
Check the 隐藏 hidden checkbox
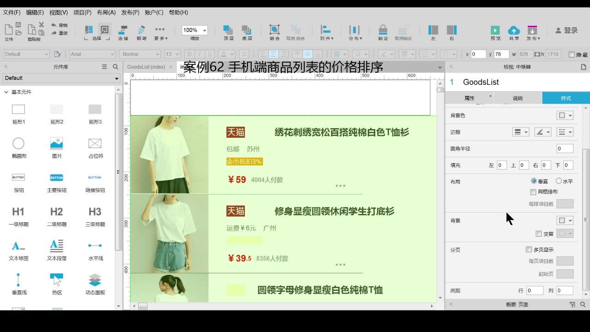tap(572, 54)
